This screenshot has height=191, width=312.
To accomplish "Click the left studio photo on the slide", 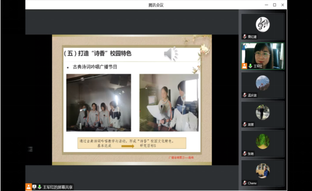I will (x=99, y=103).
